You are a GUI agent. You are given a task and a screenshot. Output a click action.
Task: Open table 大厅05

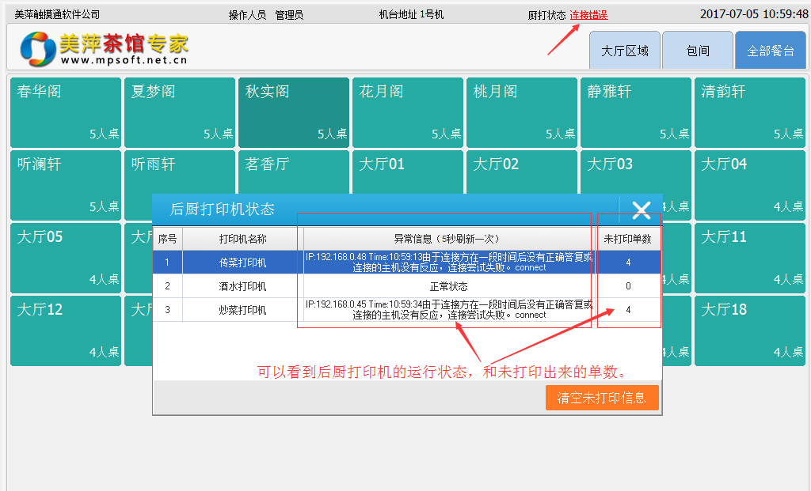(66, 258)
